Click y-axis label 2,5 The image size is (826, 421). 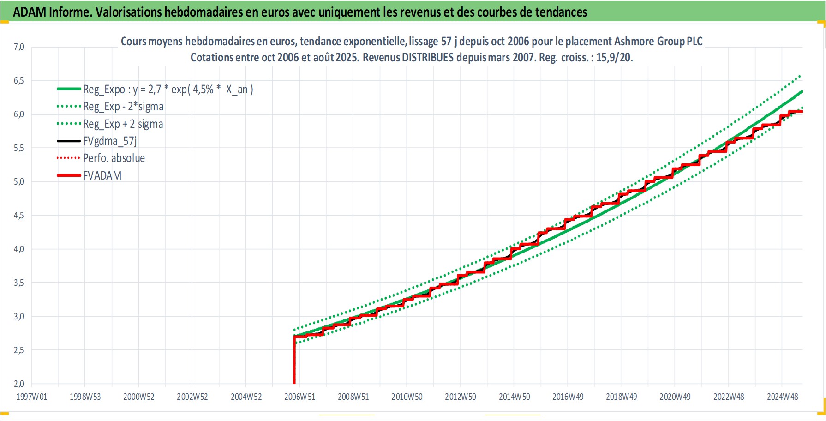pos(18,350)
